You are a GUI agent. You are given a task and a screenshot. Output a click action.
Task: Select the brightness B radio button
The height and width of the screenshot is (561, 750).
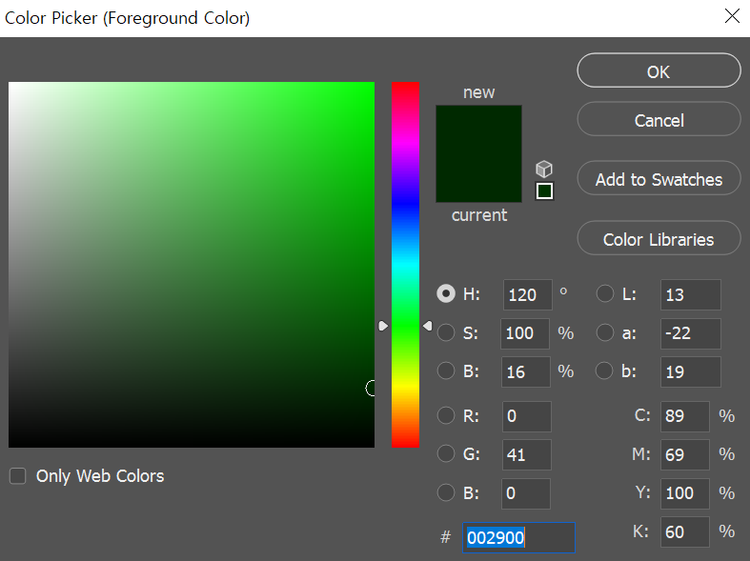pyautogui.click(x=446, y=371)
